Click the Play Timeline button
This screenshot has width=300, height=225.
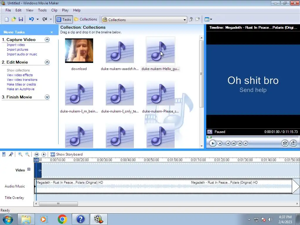click(44, 154)
